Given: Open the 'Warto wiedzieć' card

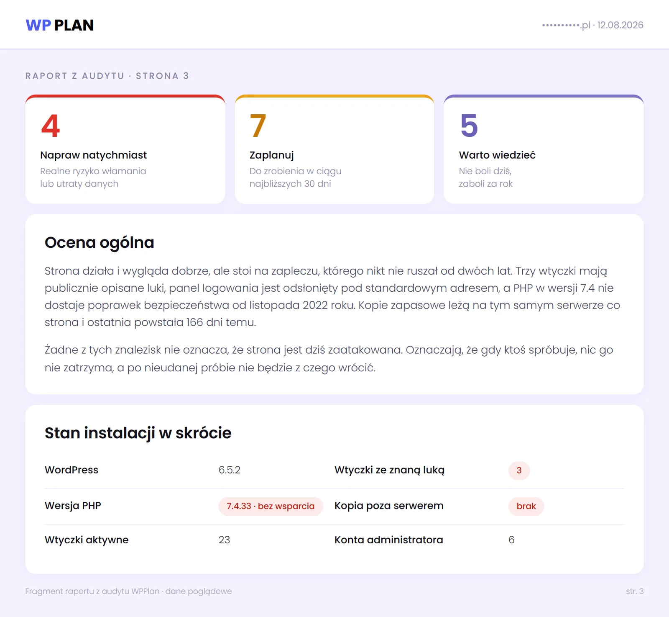Looking at the screenshot, I should (544, 149).
